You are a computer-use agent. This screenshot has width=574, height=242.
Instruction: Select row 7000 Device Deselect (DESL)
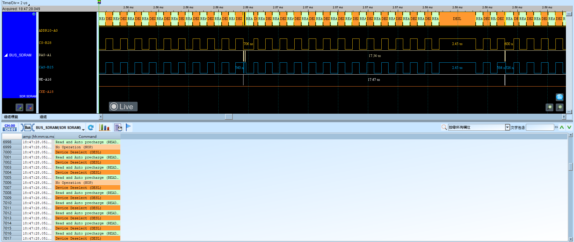click(x=61, y=152)
